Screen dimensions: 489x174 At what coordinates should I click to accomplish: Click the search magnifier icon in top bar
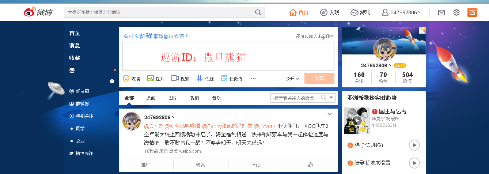(x=258, y=12)
